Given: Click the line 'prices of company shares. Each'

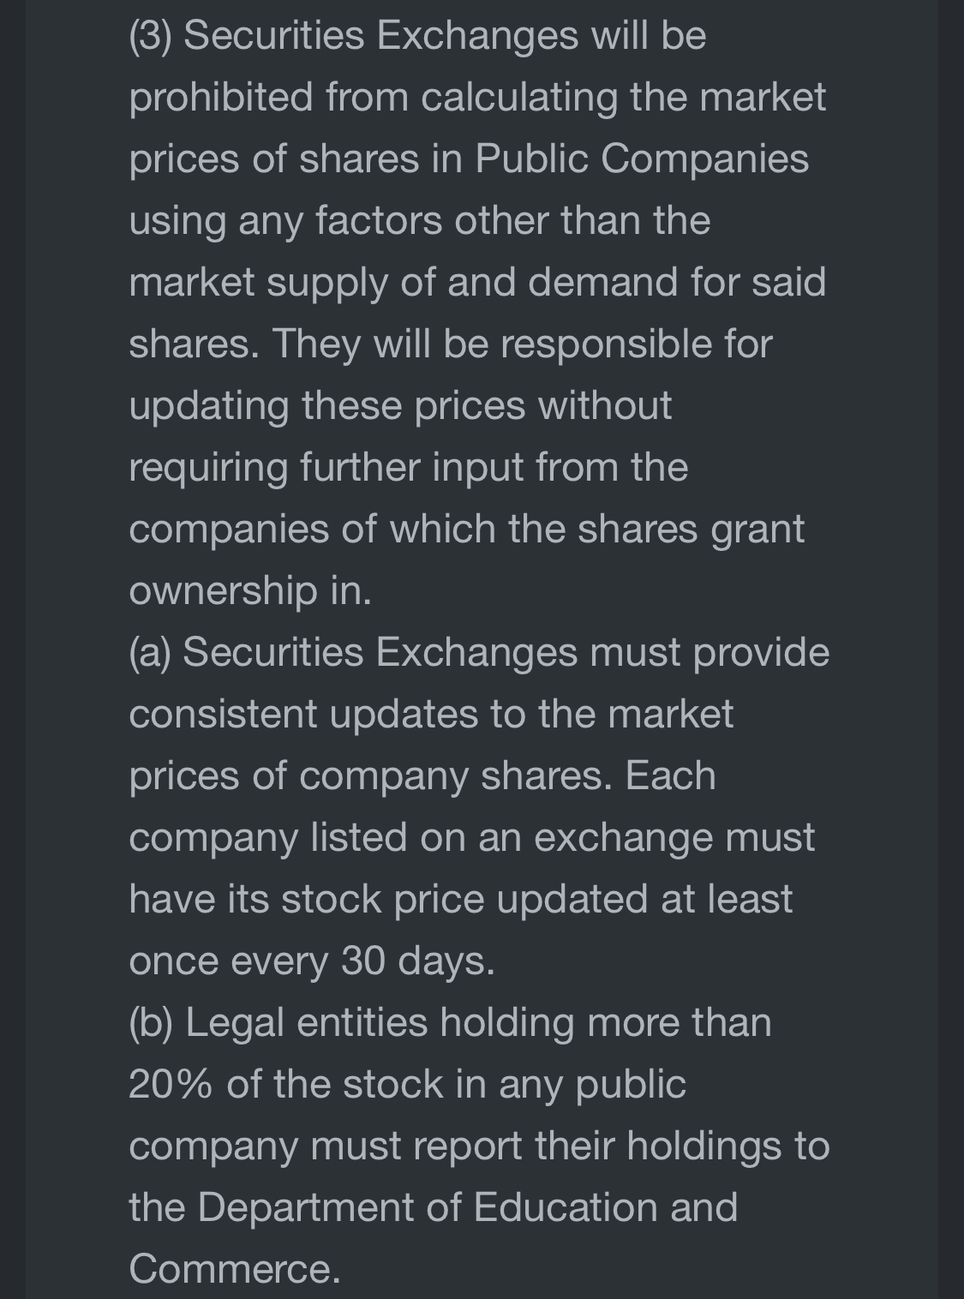Looking at the screenshot, I should click(x=422, y=775).
